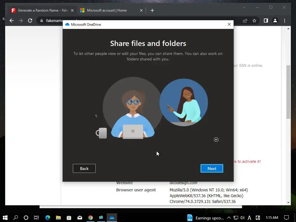This screenshot has width=296, height=222.
Task: Open network settings in system tray
Action: coord(236,218)
